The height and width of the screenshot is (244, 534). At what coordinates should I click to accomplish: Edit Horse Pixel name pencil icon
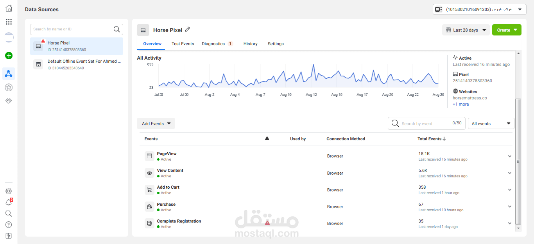[x=188, y=29]
